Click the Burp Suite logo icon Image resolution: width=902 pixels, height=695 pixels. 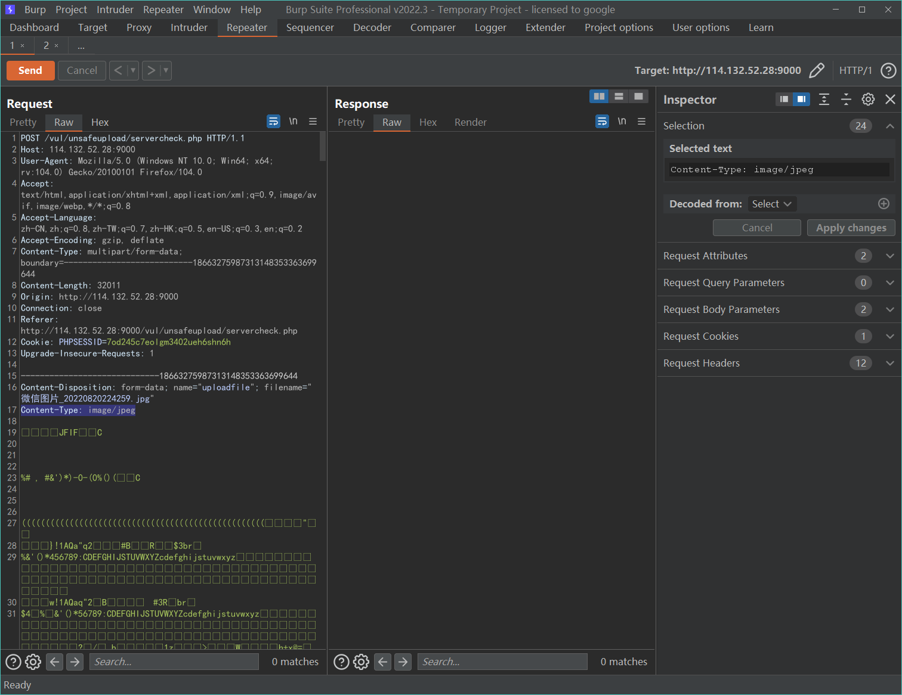pos(10,10)
